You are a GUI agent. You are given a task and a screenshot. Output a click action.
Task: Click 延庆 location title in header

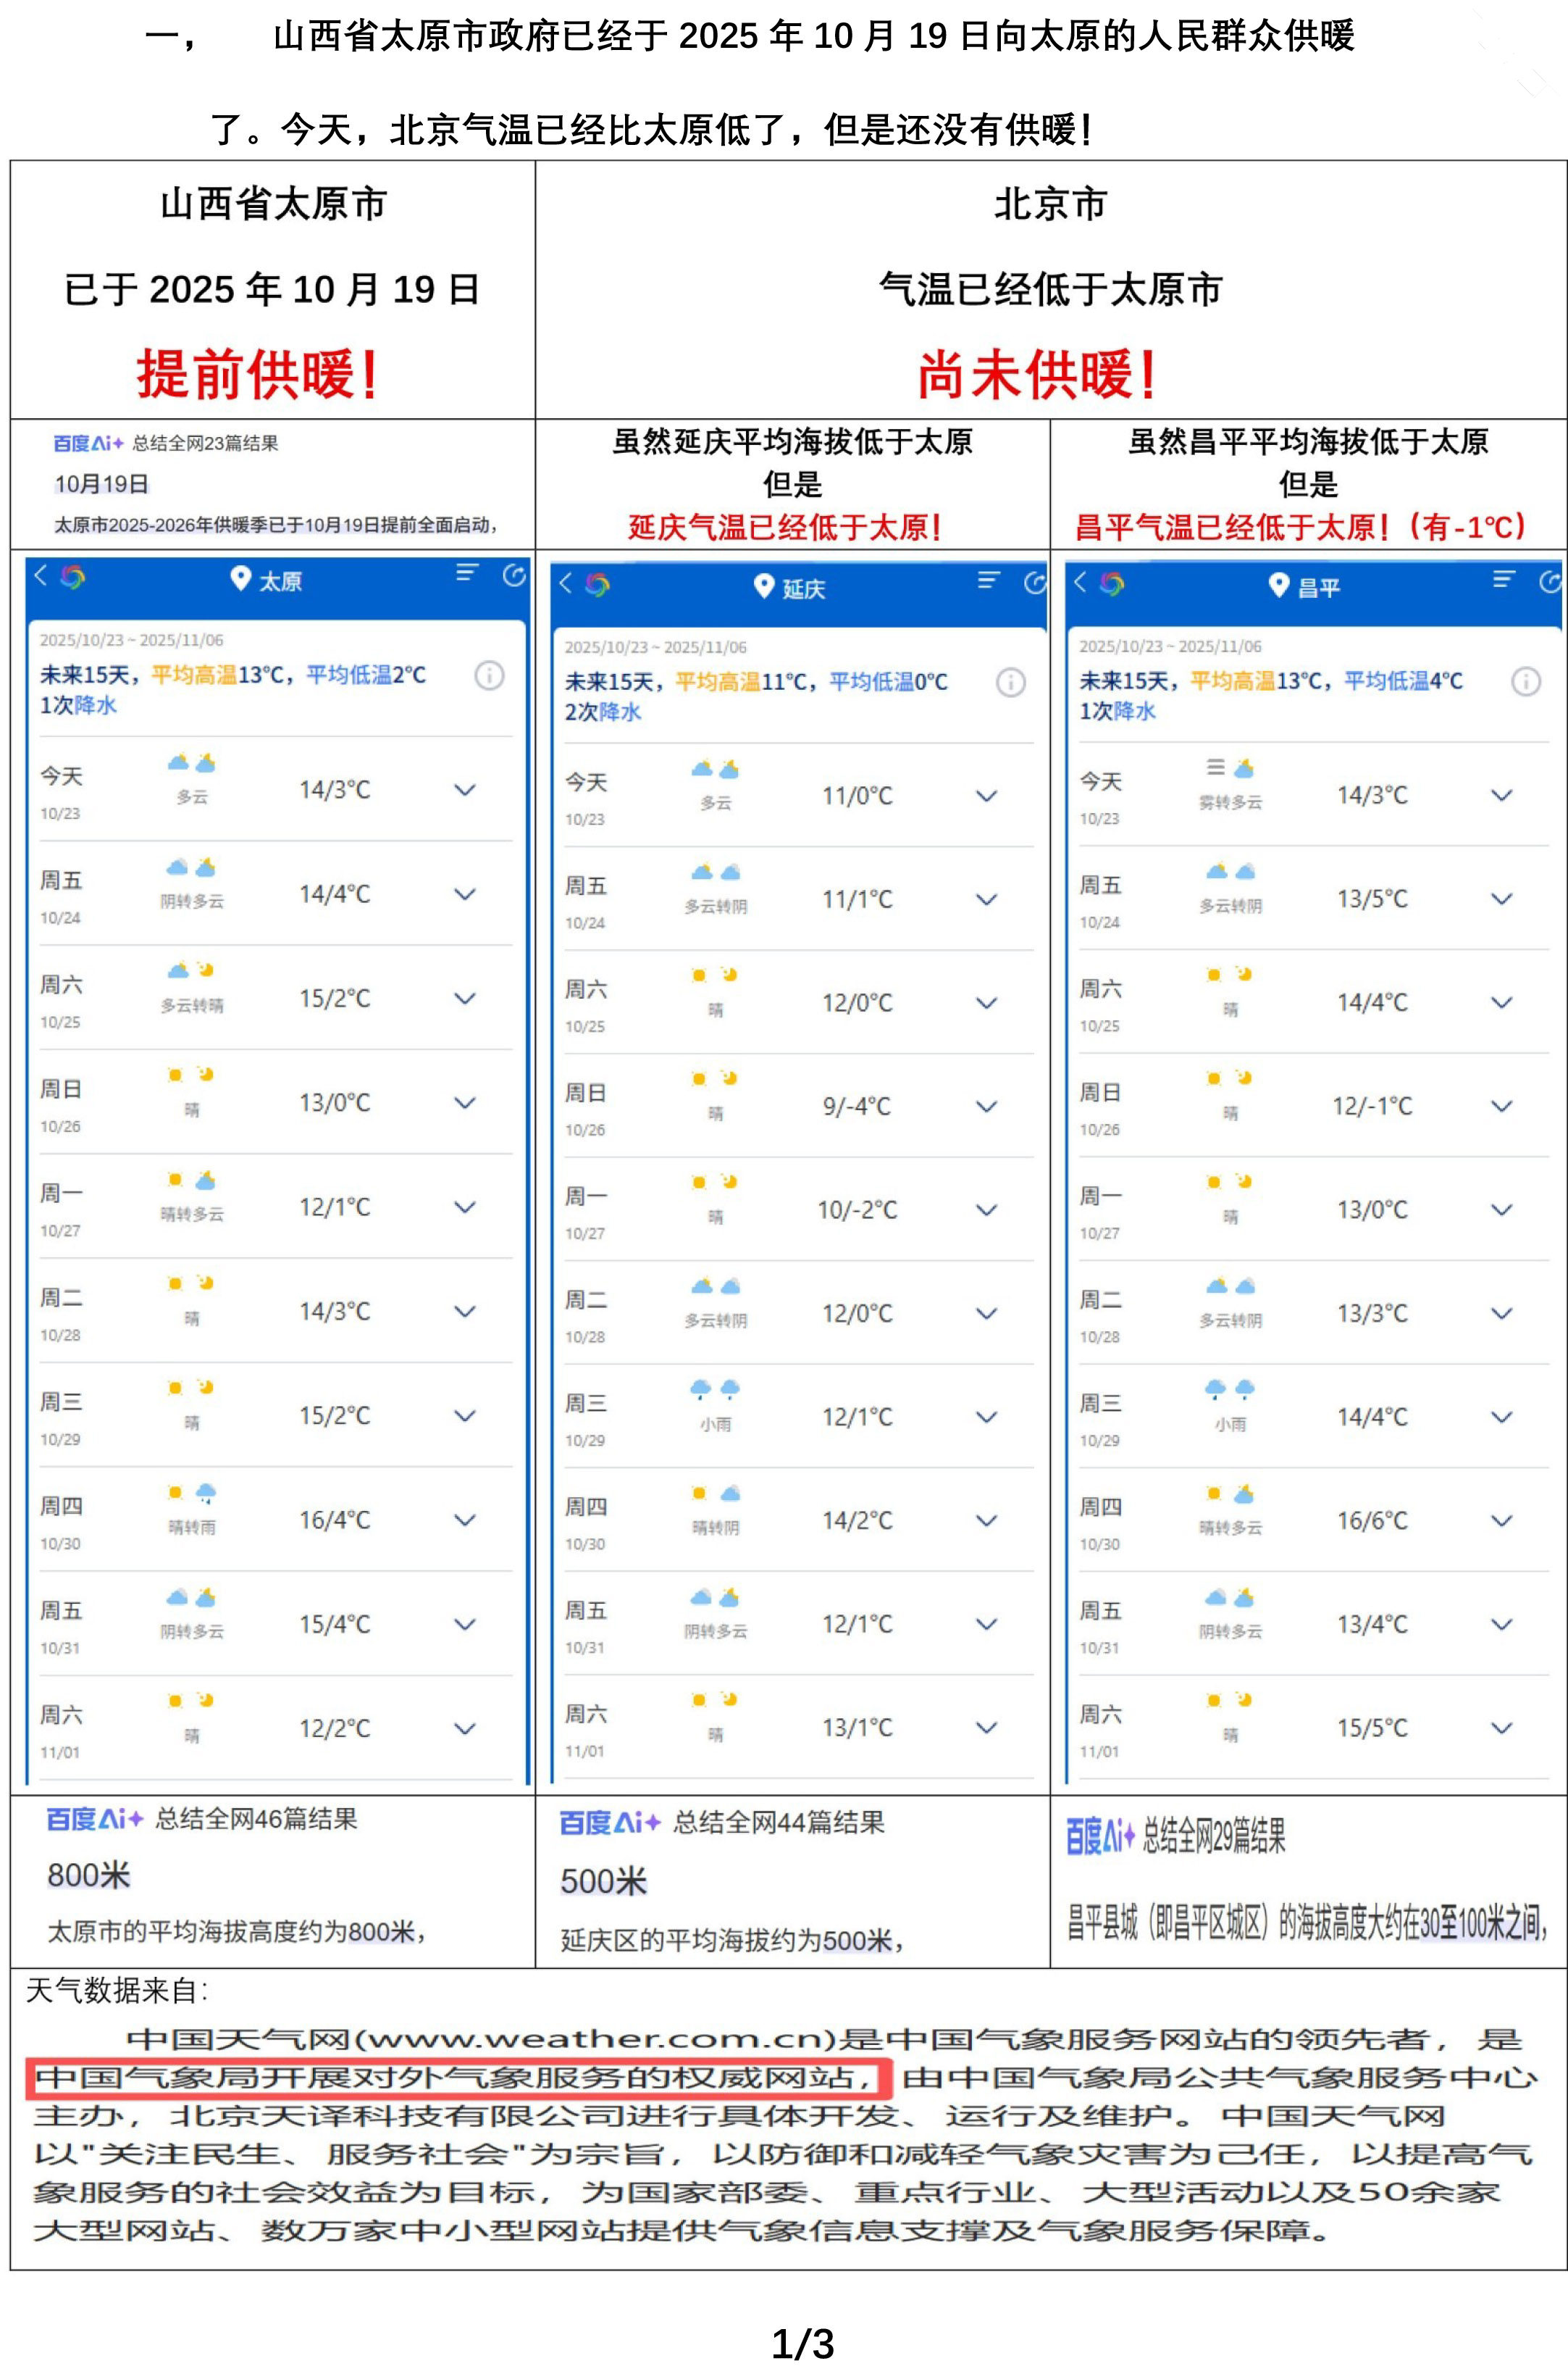tap(803, 588)
